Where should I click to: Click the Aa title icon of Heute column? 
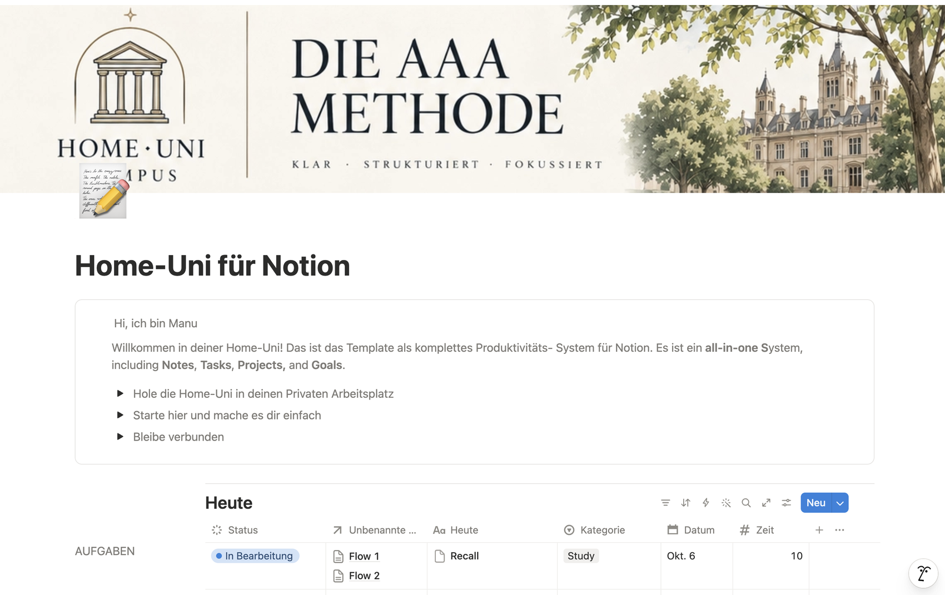[x=439, y=531]
